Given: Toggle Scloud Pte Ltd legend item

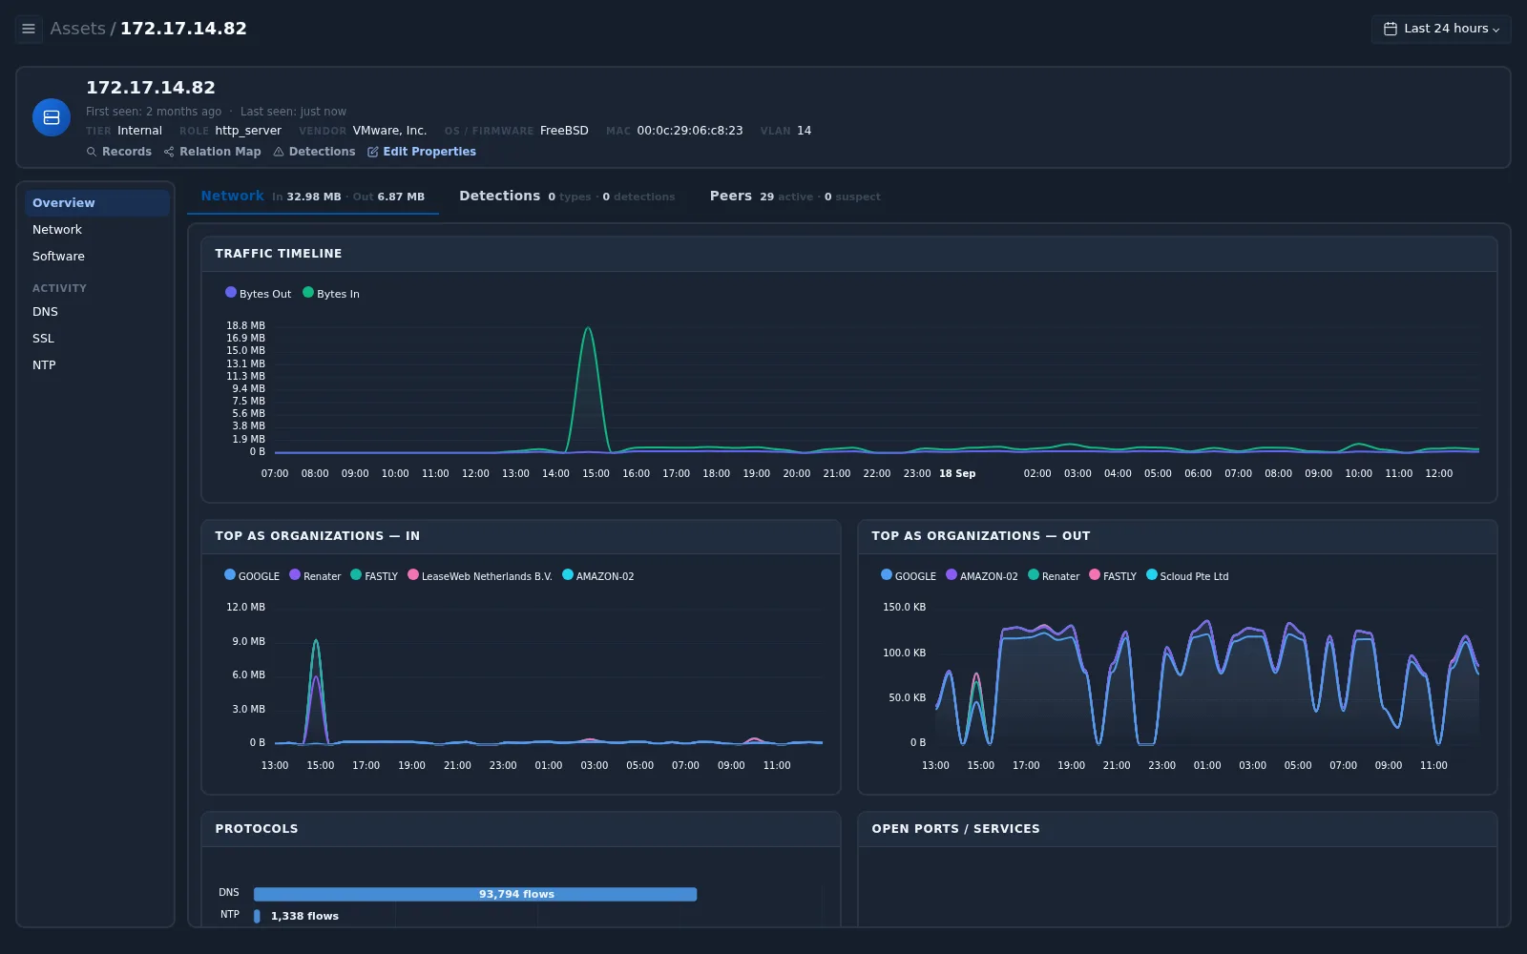Looking at the screenshot, I should (1187, 575).
